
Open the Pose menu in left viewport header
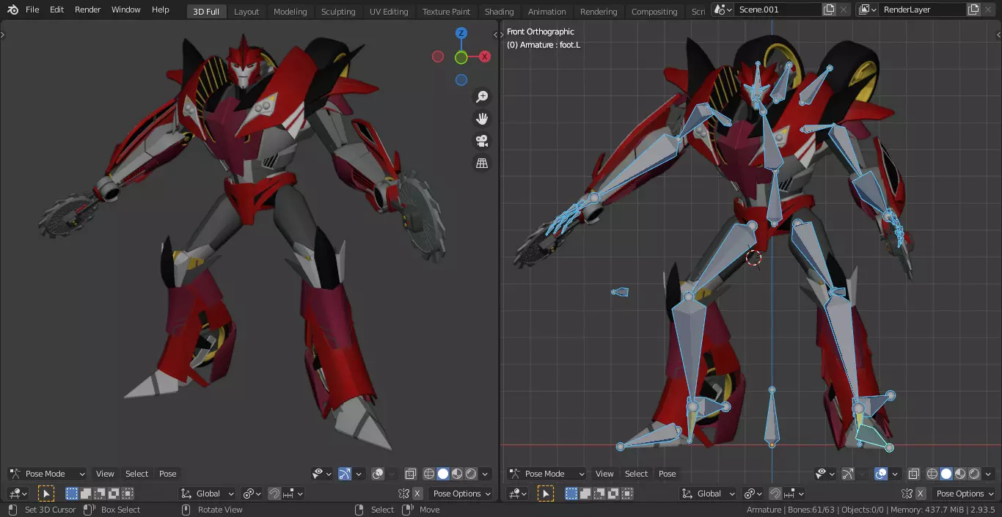(x=168, y=474)
